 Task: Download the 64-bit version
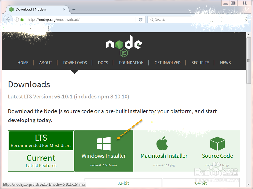201,183
